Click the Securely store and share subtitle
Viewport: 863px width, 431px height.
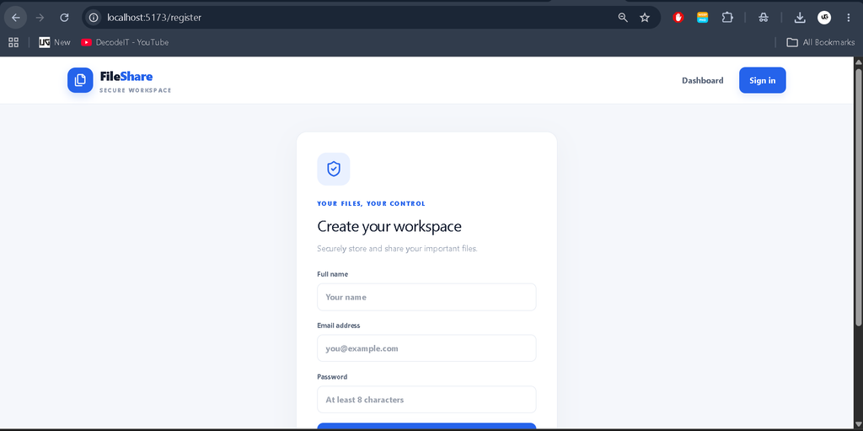click(397, 249)
